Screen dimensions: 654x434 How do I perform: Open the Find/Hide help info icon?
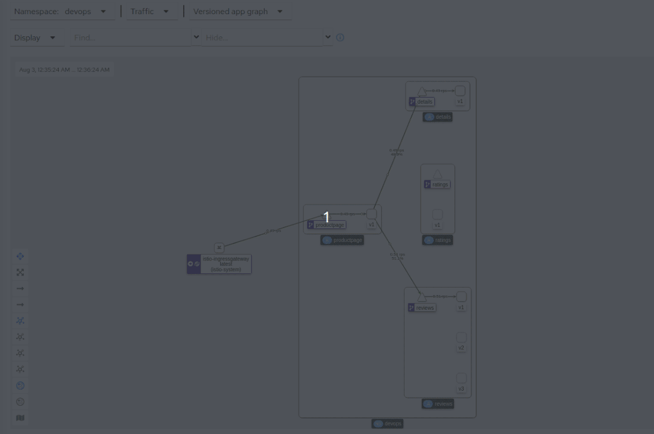tap(340, 37)
